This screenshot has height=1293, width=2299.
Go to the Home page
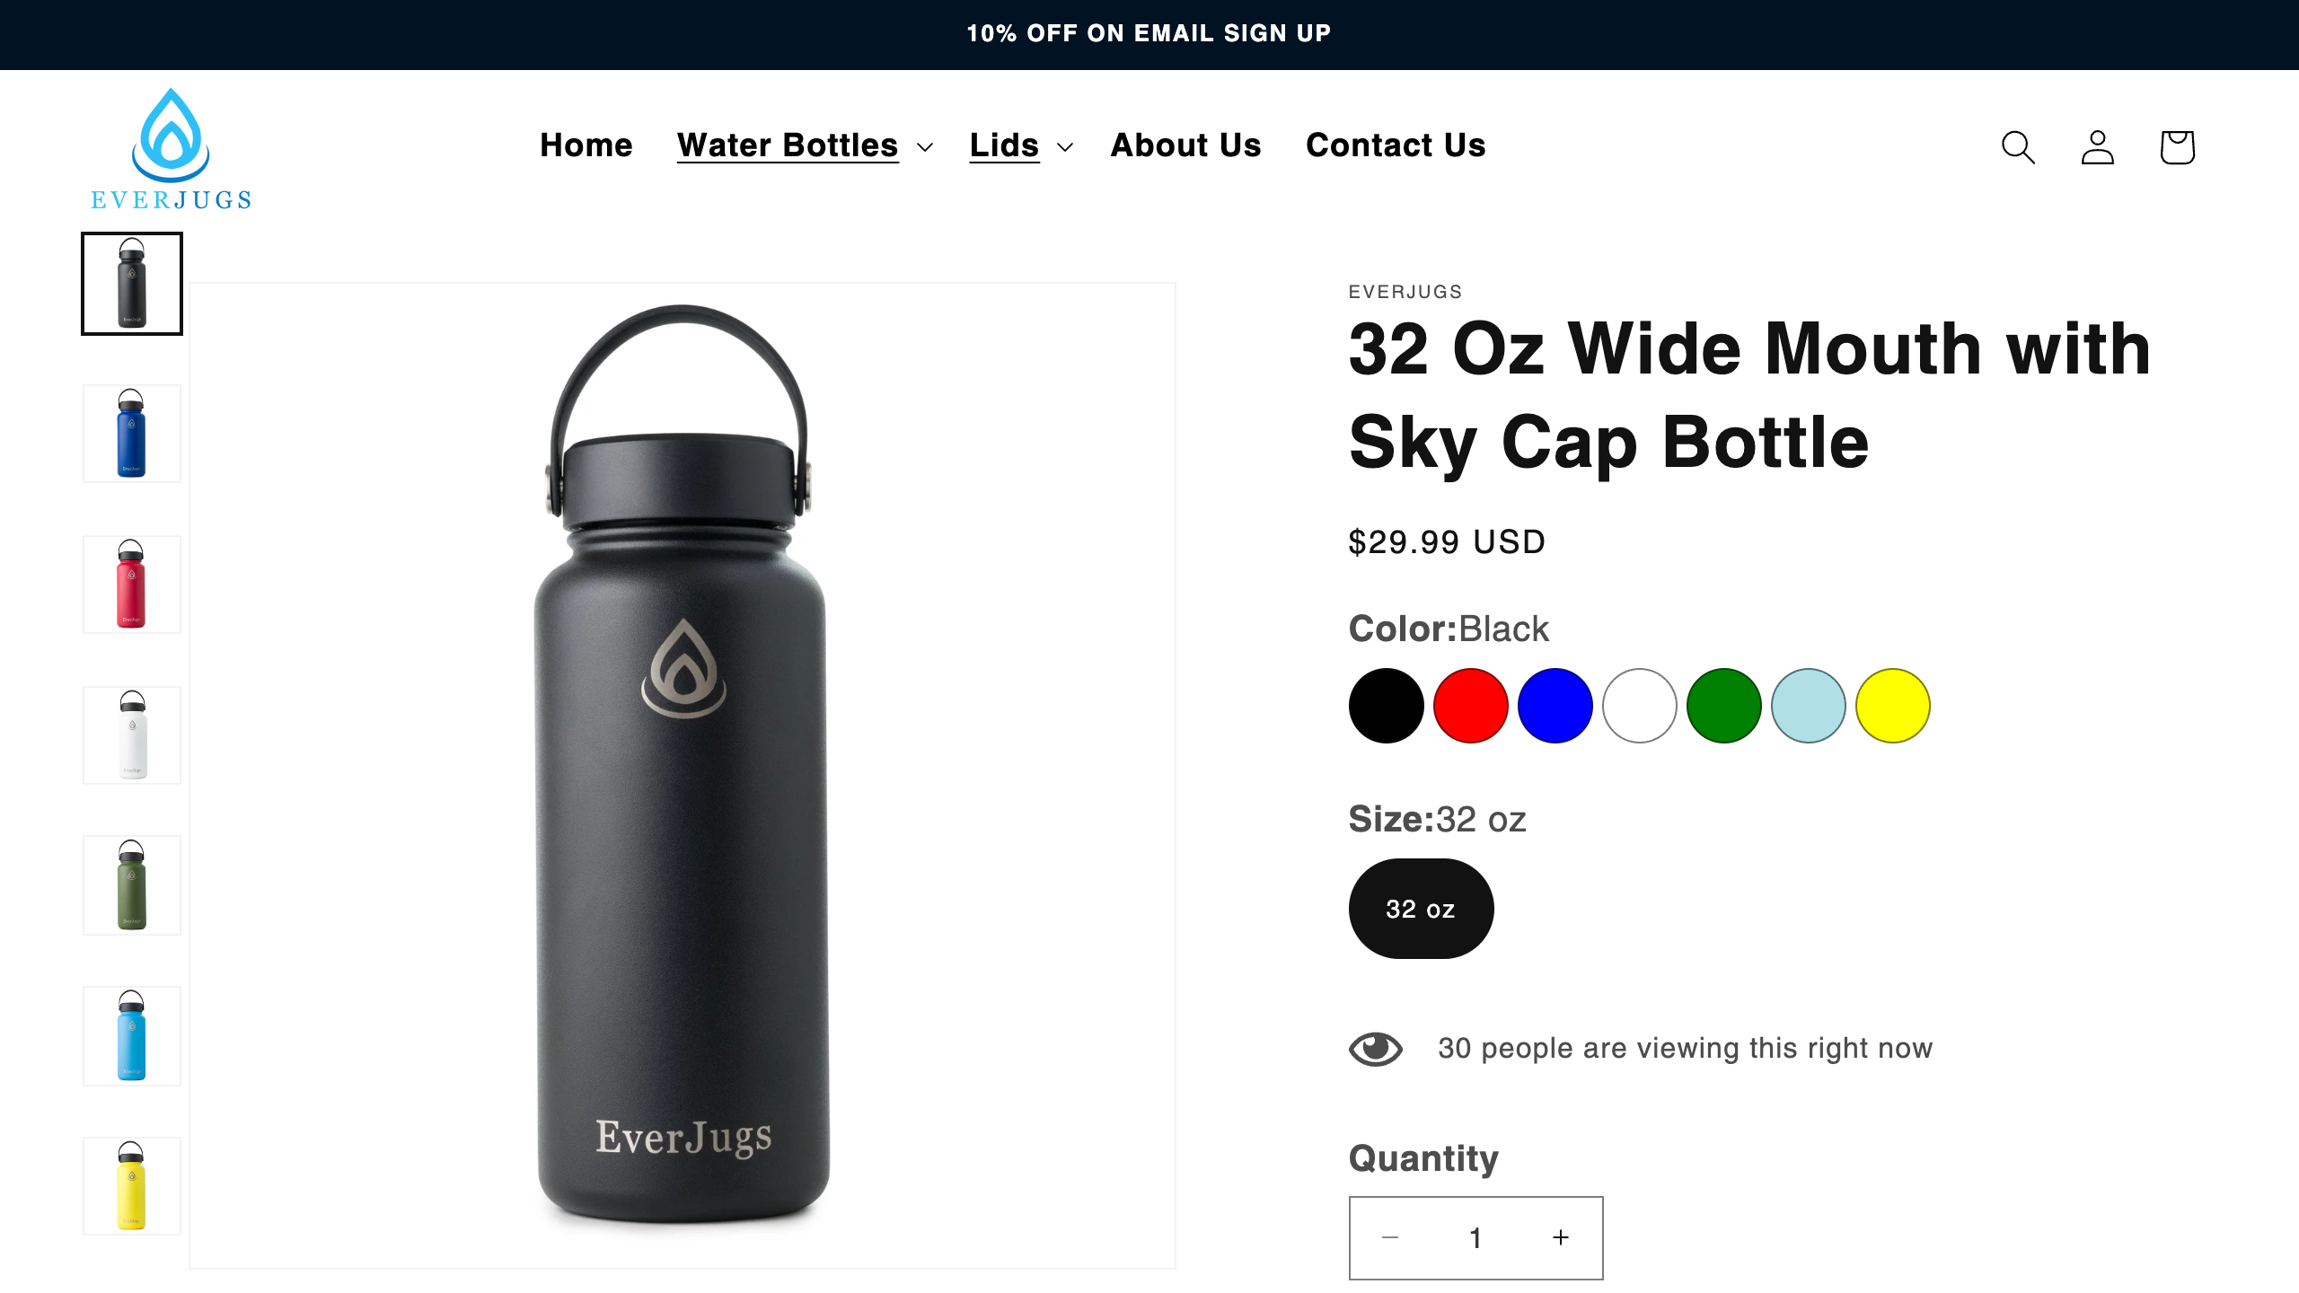tap(586, 145)
